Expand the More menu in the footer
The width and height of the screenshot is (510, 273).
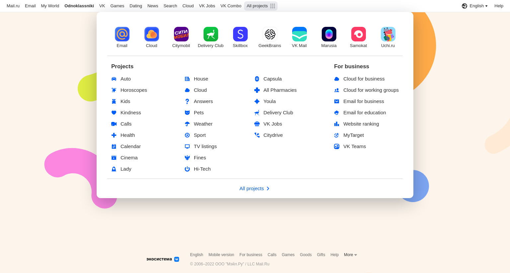pos(351,255)
